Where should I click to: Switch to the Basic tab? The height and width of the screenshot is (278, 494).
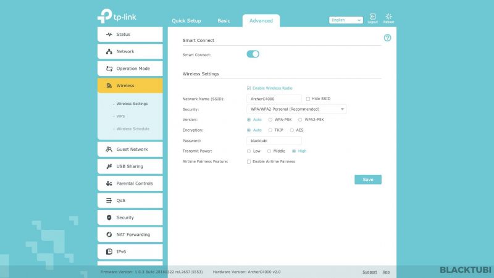coord(224,21)
